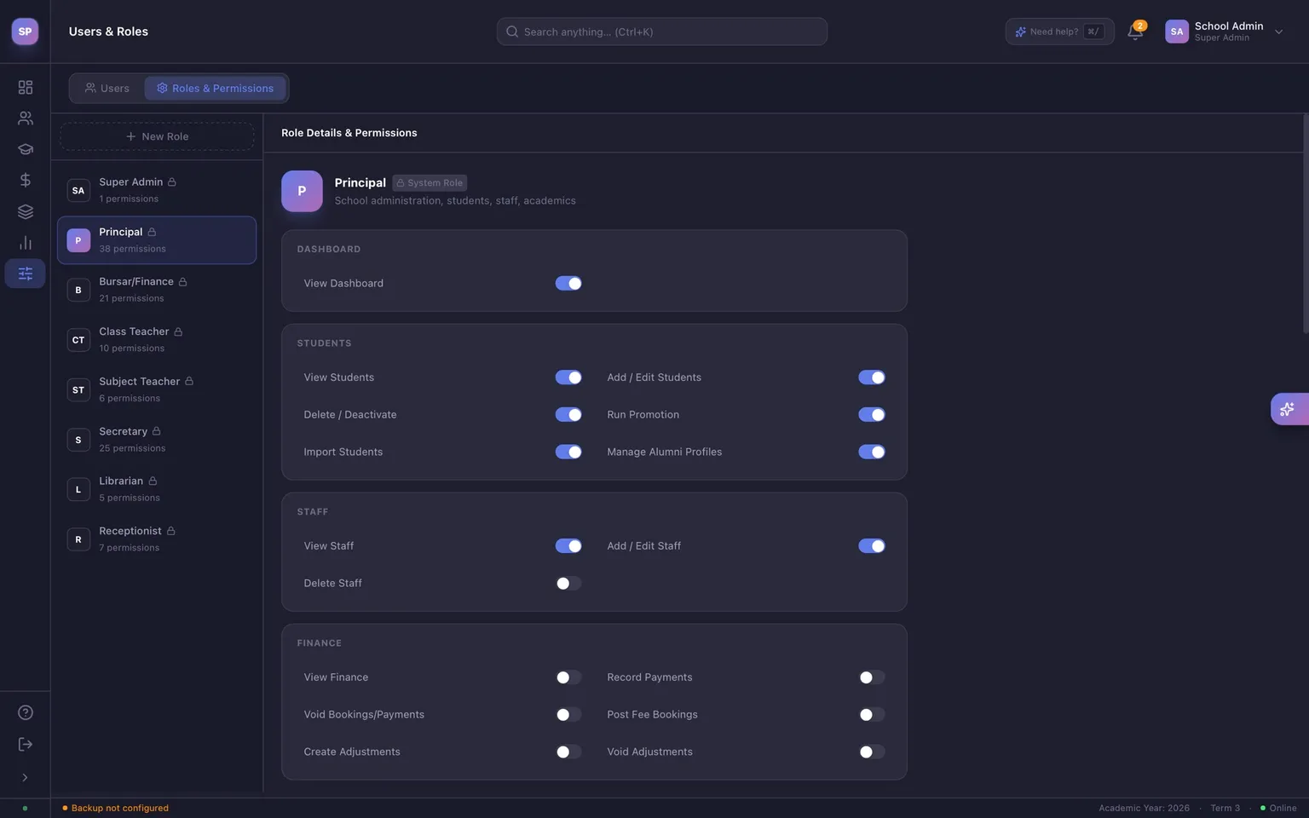Select the Super Admin role
This screenshot has height=818, width=1309.
[157, 190]
